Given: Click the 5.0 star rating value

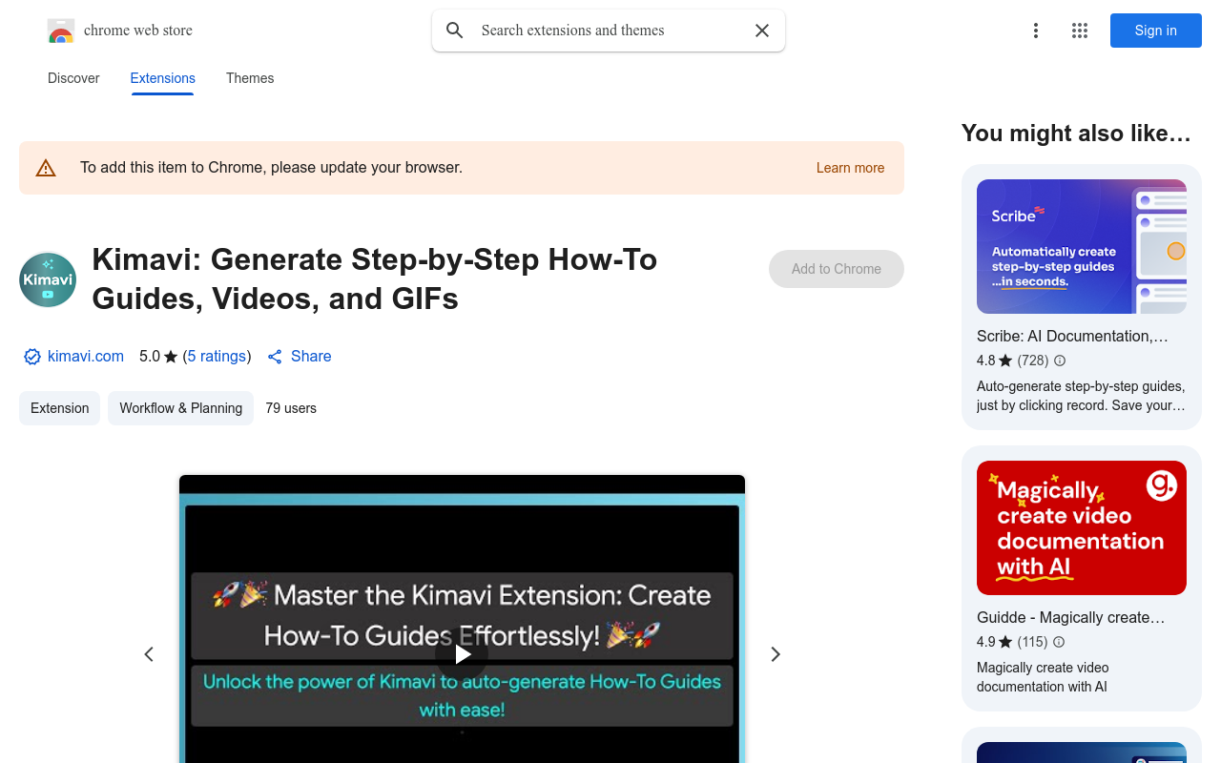Looking at the screenshot, I should tap(158, 357).
